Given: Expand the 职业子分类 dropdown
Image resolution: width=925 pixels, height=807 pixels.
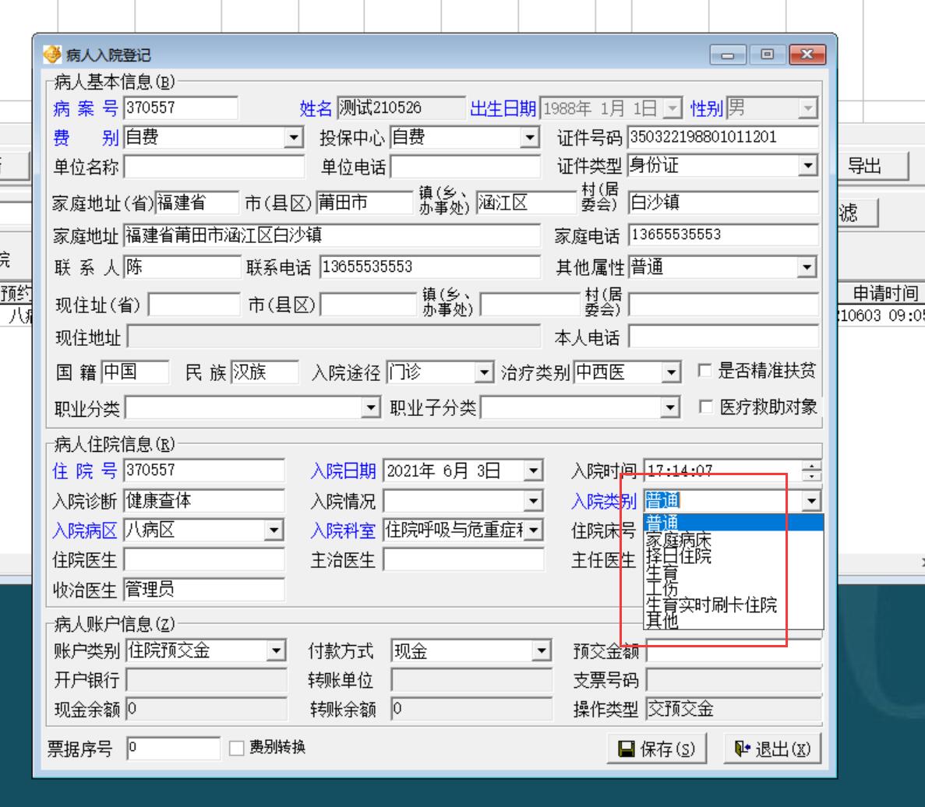Looking at the screenshot, I should click(669, 407).
